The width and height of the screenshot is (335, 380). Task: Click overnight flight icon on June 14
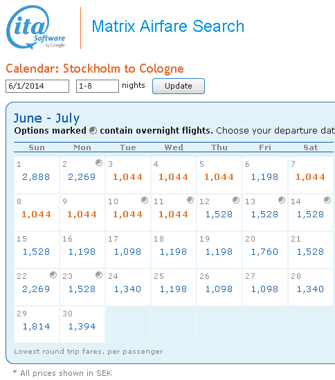(x=327, y=200)
